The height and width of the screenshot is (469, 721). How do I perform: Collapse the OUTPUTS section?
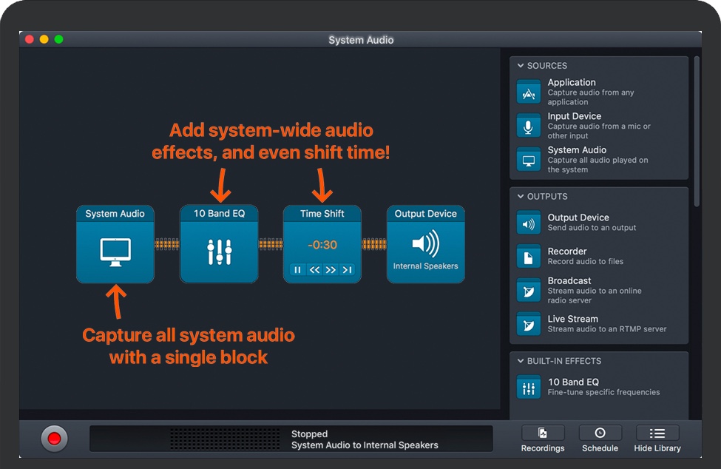click(x=521, y=197)
